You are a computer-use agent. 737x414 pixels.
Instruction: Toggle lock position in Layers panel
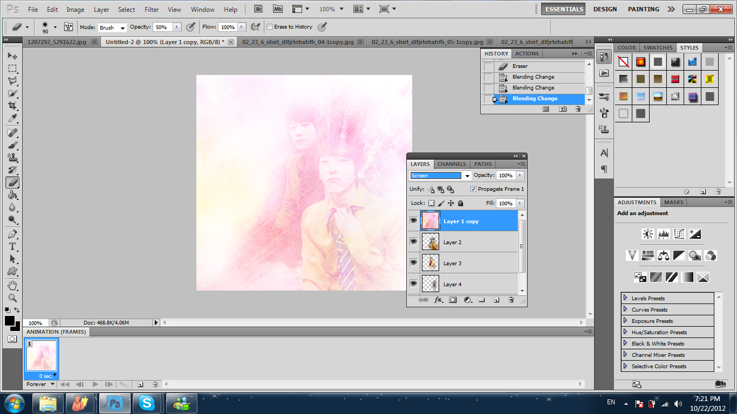point(451,203)
